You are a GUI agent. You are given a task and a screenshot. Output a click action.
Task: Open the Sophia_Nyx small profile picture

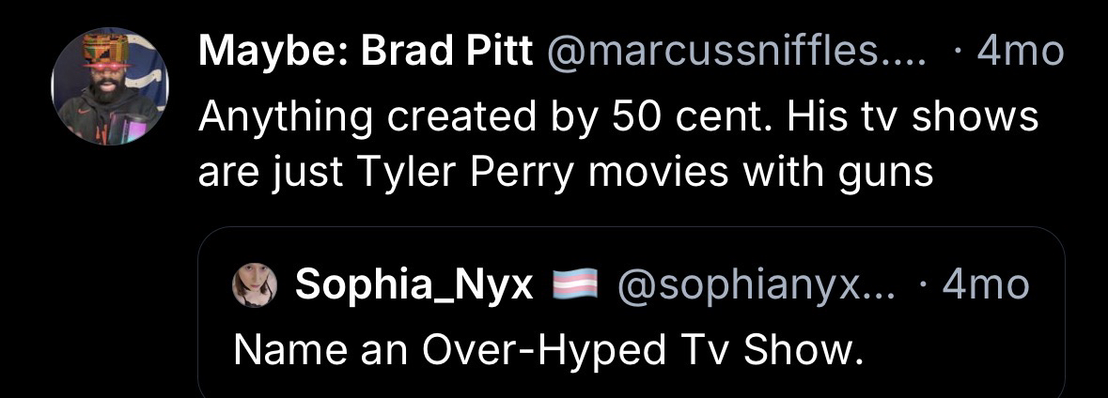(255, 284)
